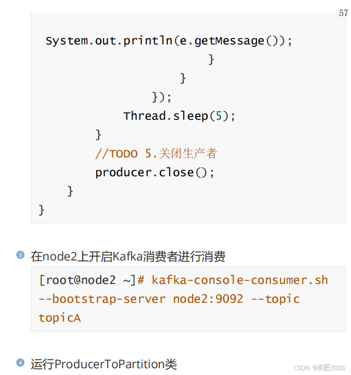Click the Thread.sleep(5); code line
351x375 pixels.
click(x=179, y=116)
